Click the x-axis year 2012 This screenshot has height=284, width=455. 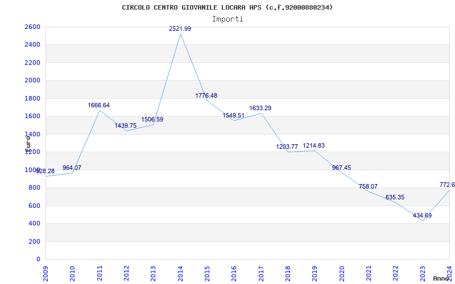pos(126,274)
